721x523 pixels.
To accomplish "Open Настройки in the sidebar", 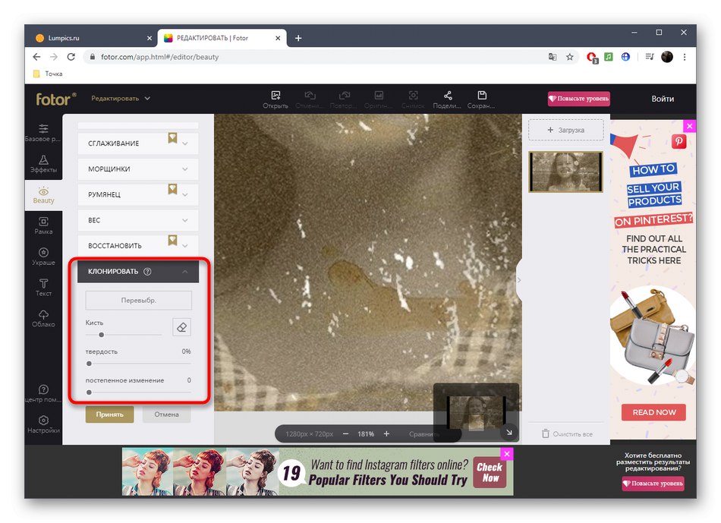I will click(x=43, y=424).
